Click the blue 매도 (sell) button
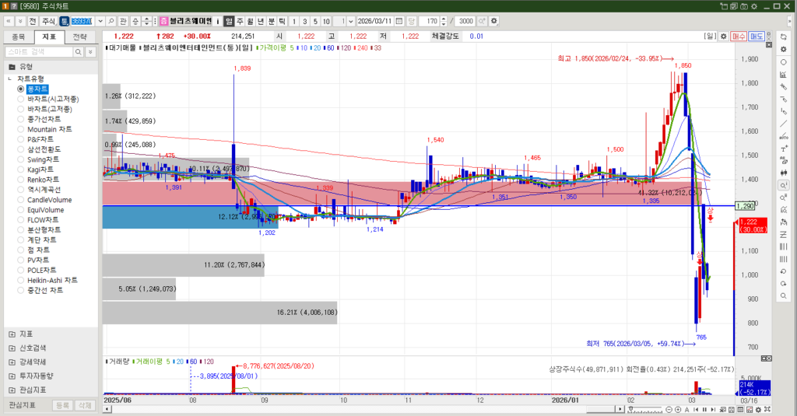Viewport: 797px width, 416px height. pos(756,36)
